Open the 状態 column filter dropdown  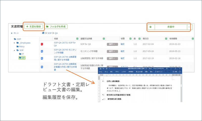[x=130, y=39]
